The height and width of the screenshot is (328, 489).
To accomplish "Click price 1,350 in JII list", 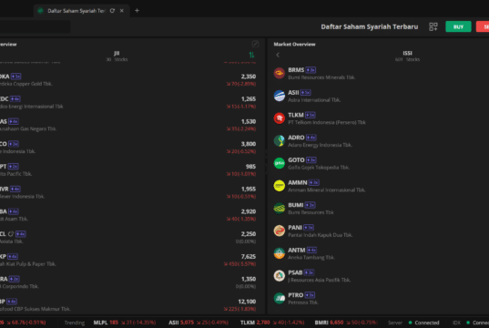I will tap(249, 279).
